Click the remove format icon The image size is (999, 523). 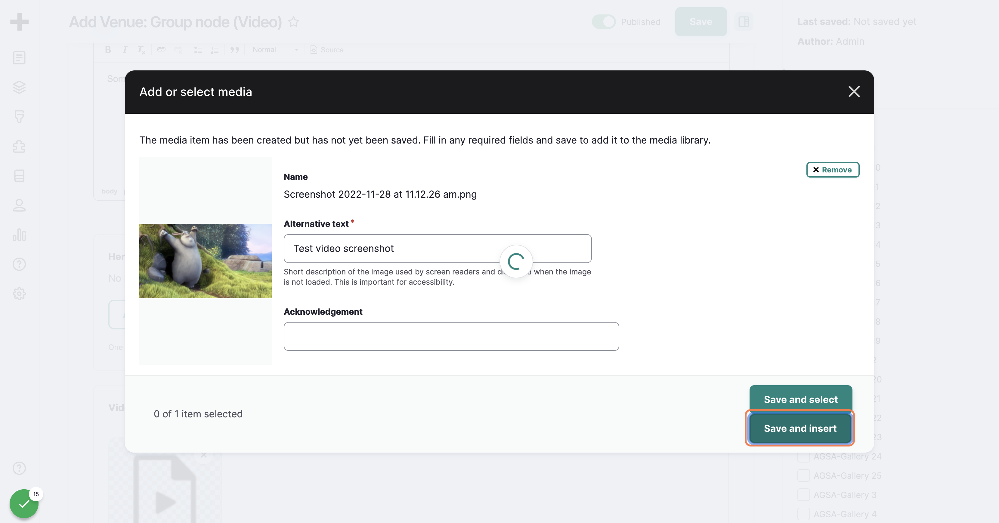[141, 50]
